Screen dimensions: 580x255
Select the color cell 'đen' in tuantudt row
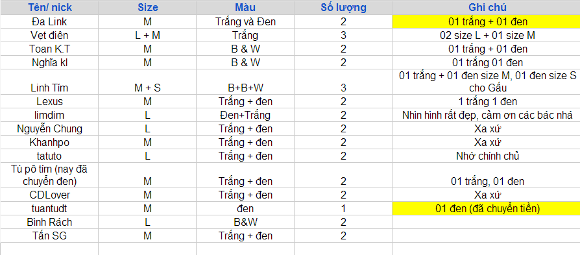click(x=245, y=209)
